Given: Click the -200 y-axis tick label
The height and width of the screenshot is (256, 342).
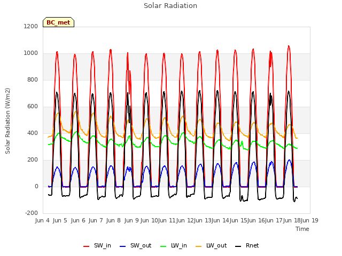Looking at the screenshot, I should coord(32,213).
